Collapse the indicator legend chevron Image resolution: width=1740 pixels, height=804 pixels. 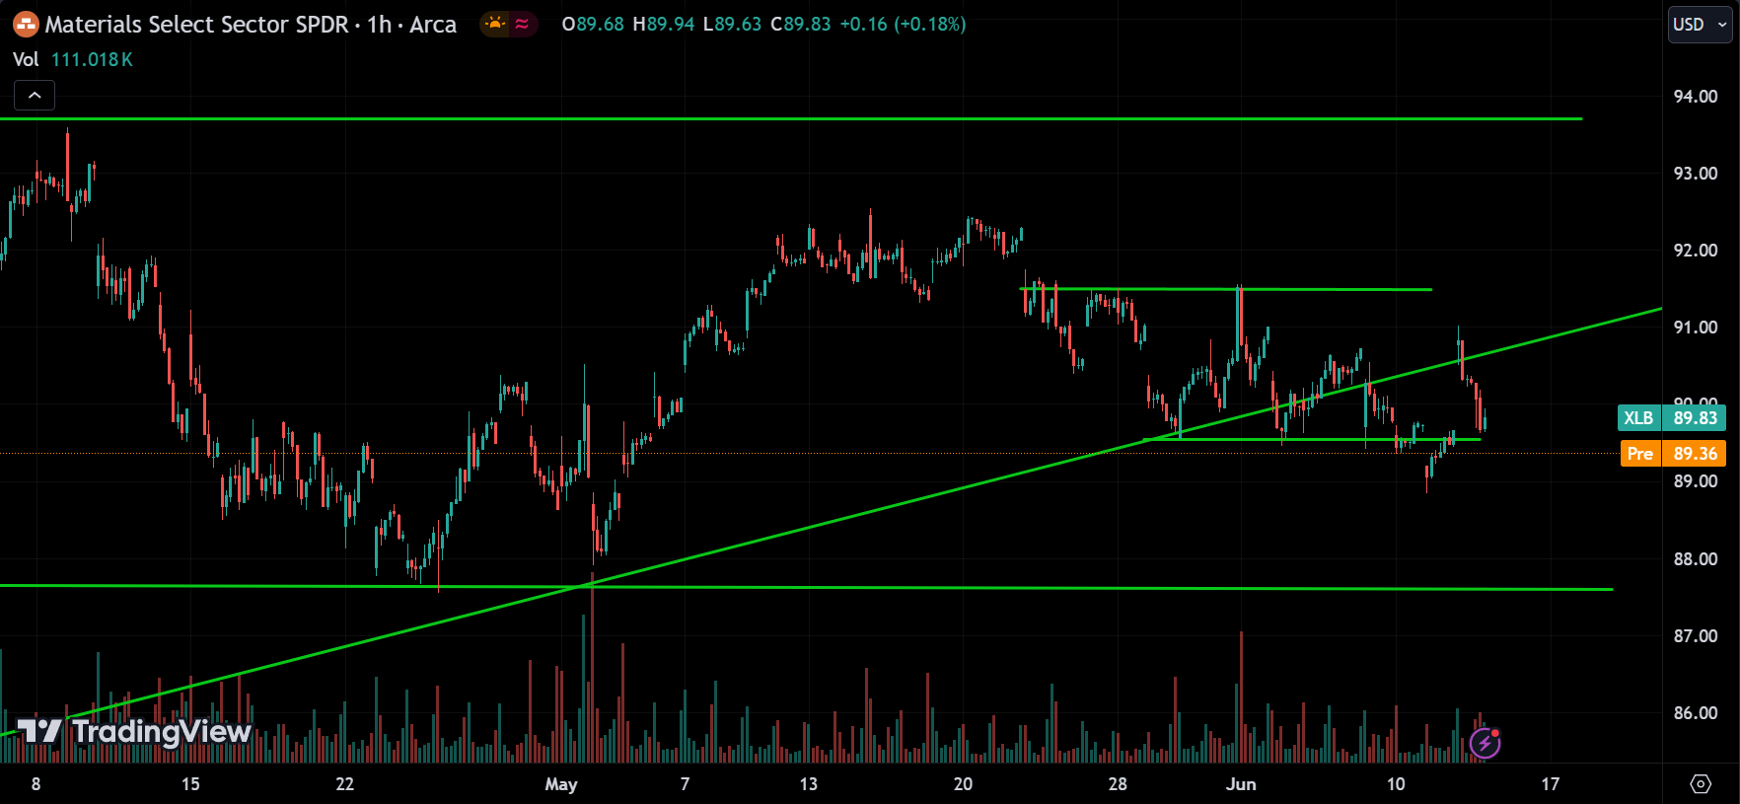pos(35,95)
